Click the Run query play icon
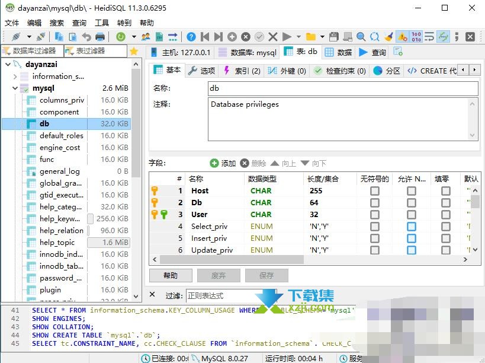485x363 pixels. (287, 37)
